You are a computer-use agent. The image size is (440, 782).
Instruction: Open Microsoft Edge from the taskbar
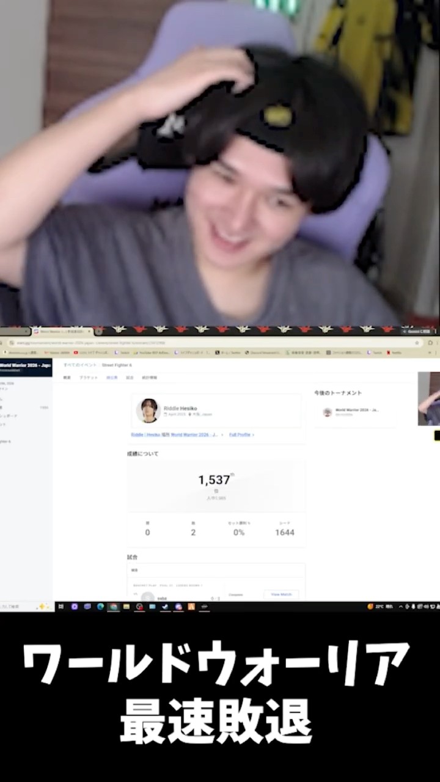tap(100, 607)
